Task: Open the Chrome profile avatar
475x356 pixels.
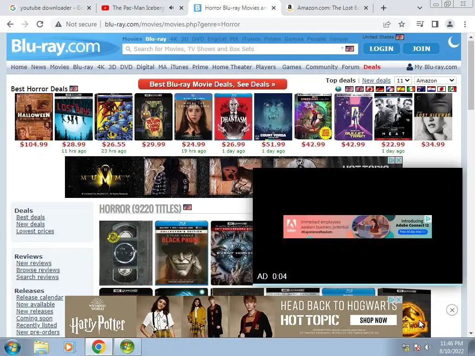Action: (450, 24)
